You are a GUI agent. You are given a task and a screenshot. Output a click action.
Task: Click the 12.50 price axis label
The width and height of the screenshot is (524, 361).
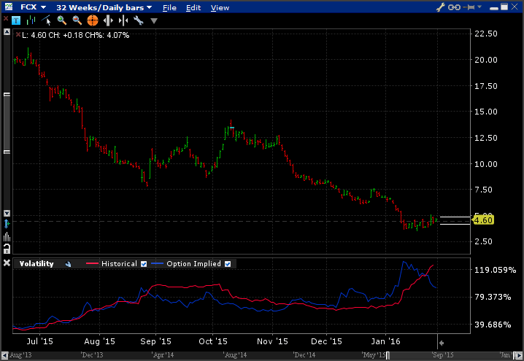(x=486, y=138)
